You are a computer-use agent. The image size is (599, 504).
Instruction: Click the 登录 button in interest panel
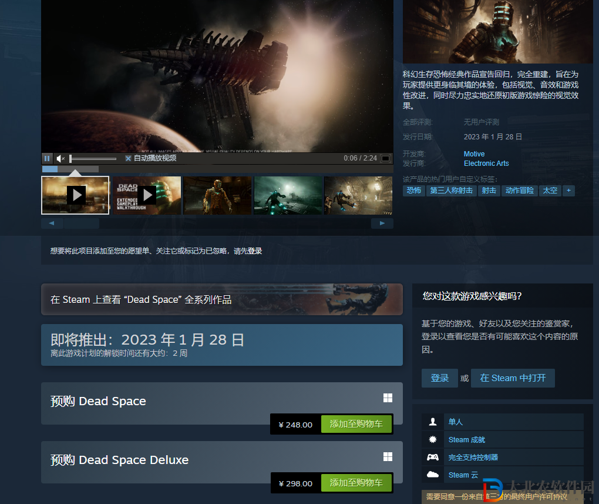tap(440, 378)
